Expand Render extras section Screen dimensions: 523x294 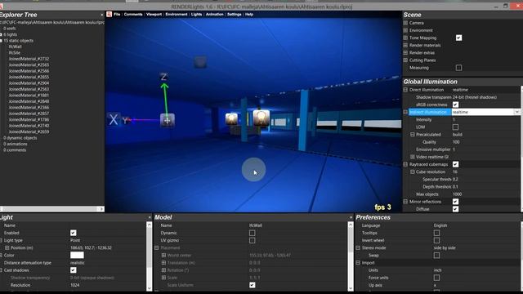click(405, 52)
